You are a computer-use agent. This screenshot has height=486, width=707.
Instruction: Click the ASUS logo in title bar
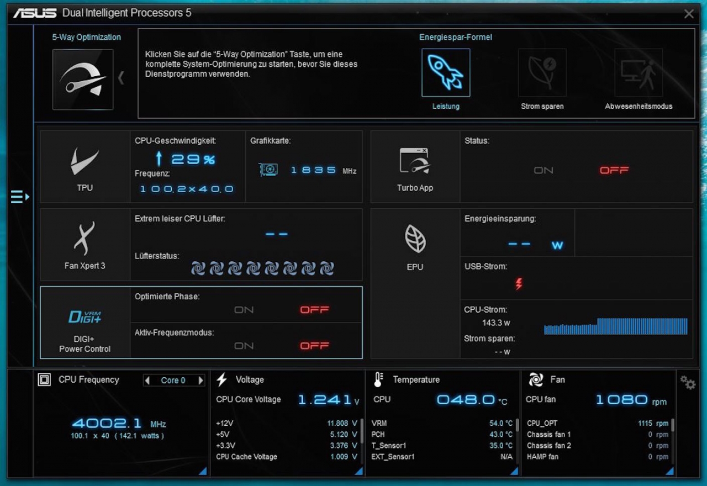click(x=34, y=13)
